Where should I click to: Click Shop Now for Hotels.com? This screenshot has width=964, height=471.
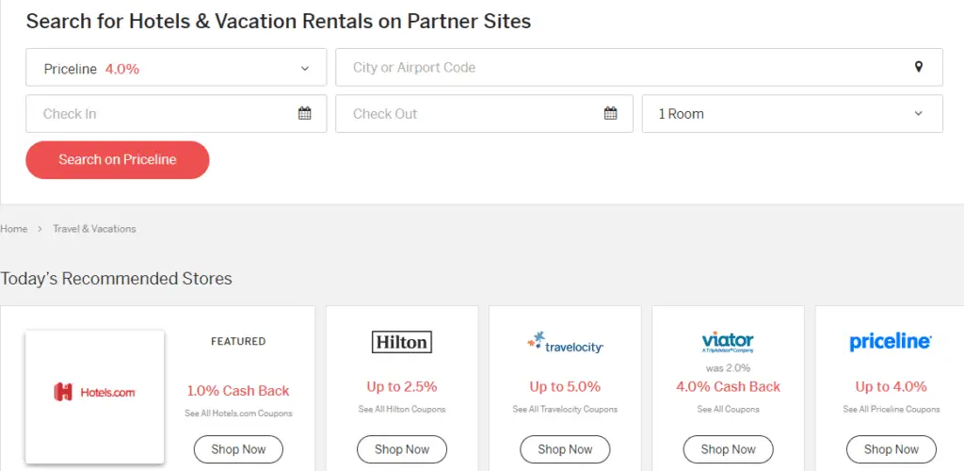point(238,449)
